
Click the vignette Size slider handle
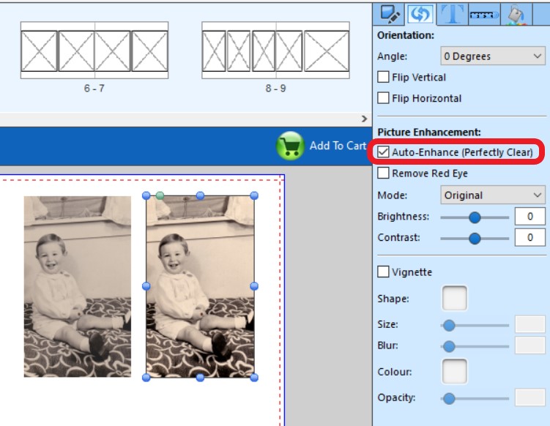click(449, 326)
